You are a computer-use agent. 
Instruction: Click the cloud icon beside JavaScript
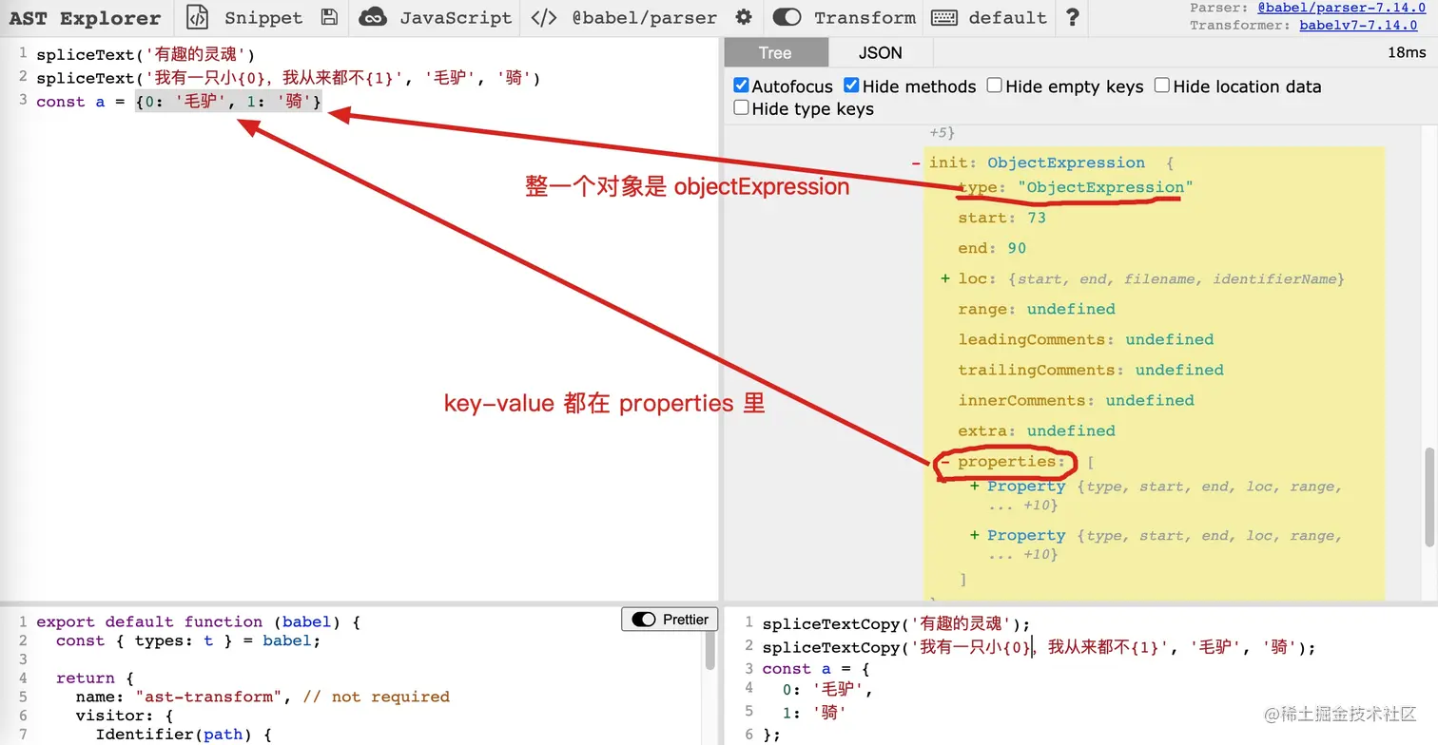click(x=373, y=17)
